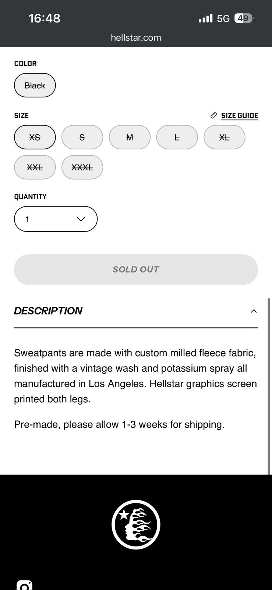Open the Size Guide link
272x590 pixels.
coord(240,115)
